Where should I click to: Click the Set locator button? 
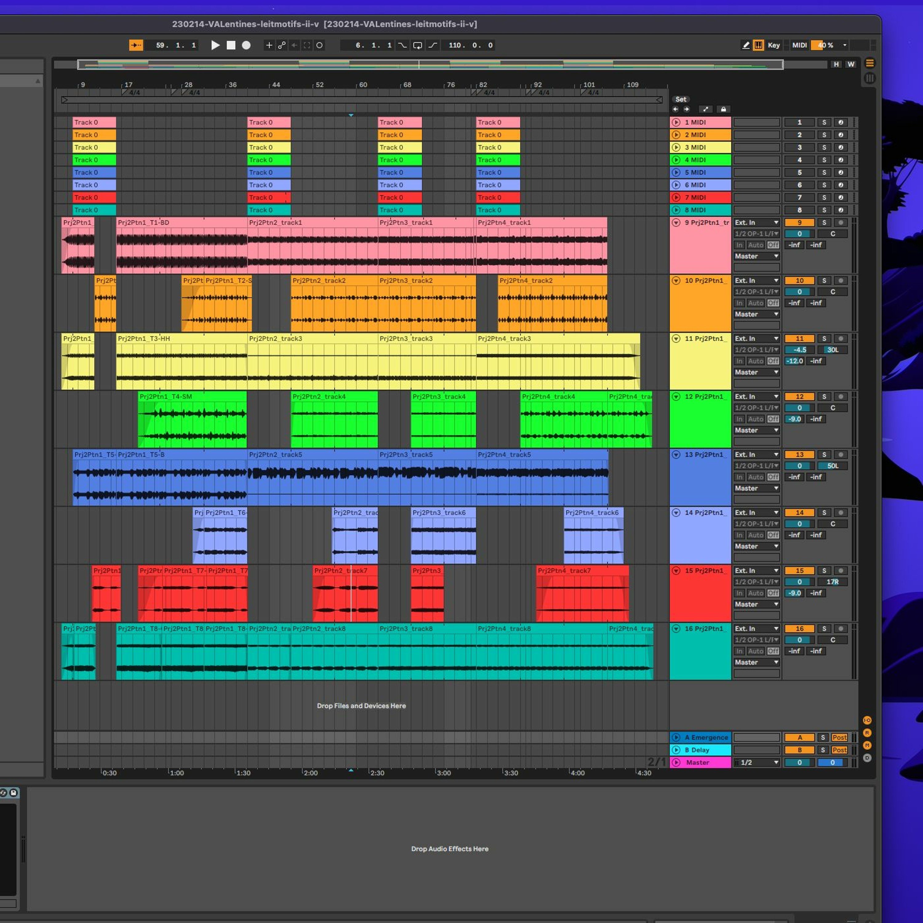pyautogui.click(x=681, y=99)
